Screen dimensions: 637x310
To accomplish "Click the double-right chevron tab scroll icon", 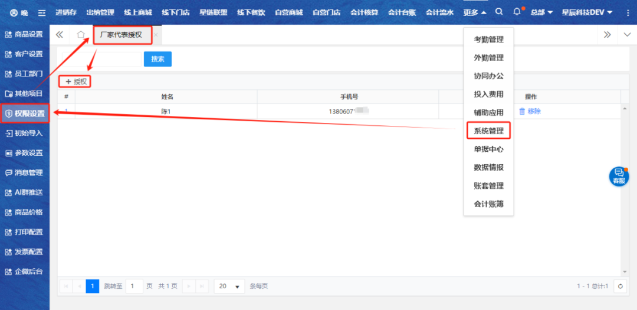I will [x=608, y=35].
